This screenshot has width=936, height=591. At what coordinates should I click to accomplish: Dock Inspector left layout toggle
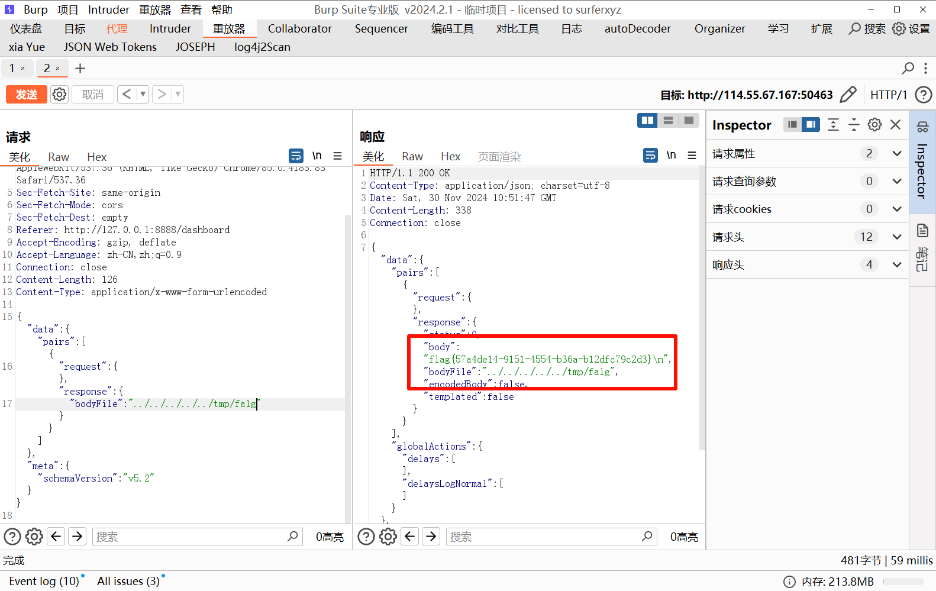point(792,124)
